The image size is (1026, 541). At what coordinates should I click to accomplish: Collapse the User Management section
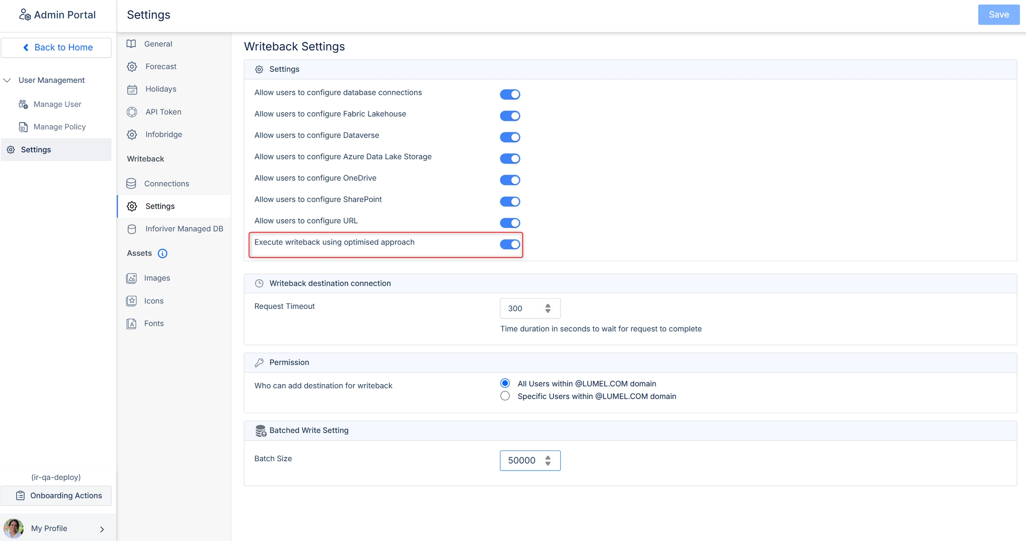(7, 80)
